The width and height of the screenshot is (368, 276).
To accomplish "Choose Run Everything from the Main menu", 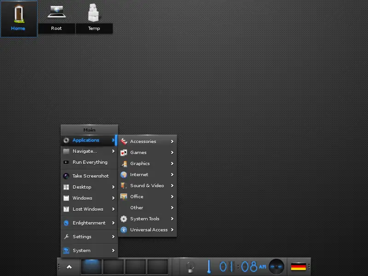I will pyautogui.click(x=89, y=162).
